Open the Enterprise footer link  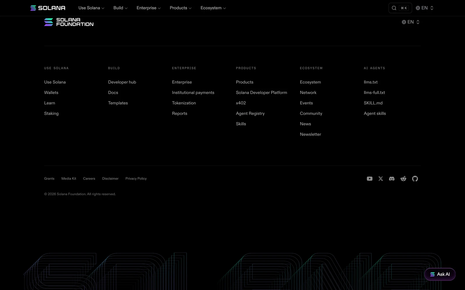tap(182, 82)
